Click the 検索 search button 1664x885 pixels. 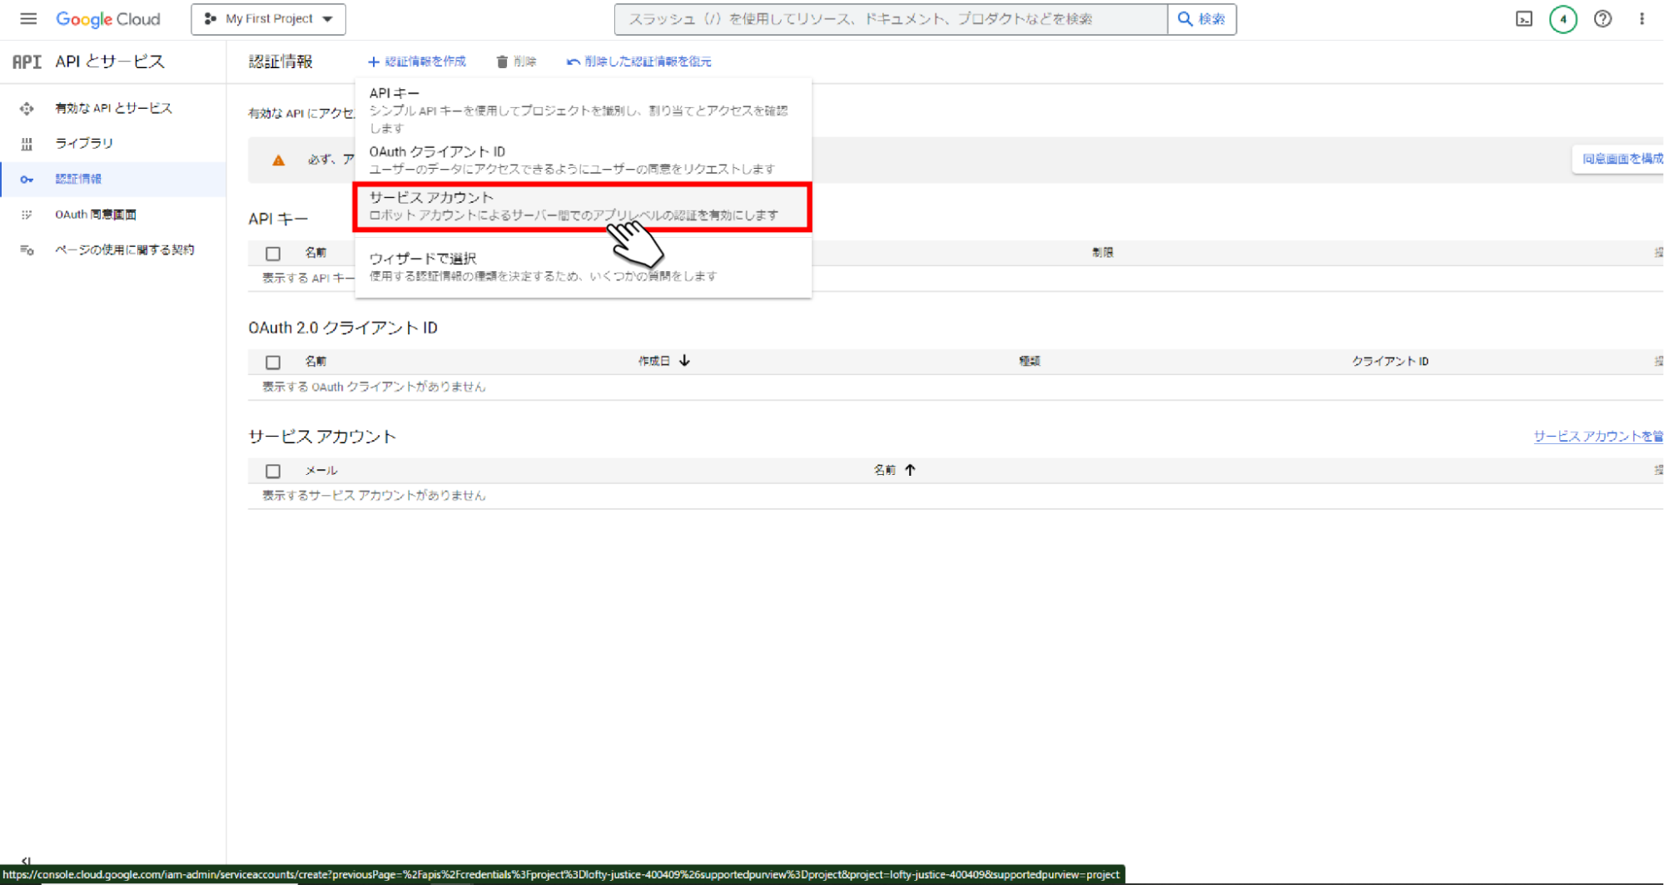(x=1202, y=19)
